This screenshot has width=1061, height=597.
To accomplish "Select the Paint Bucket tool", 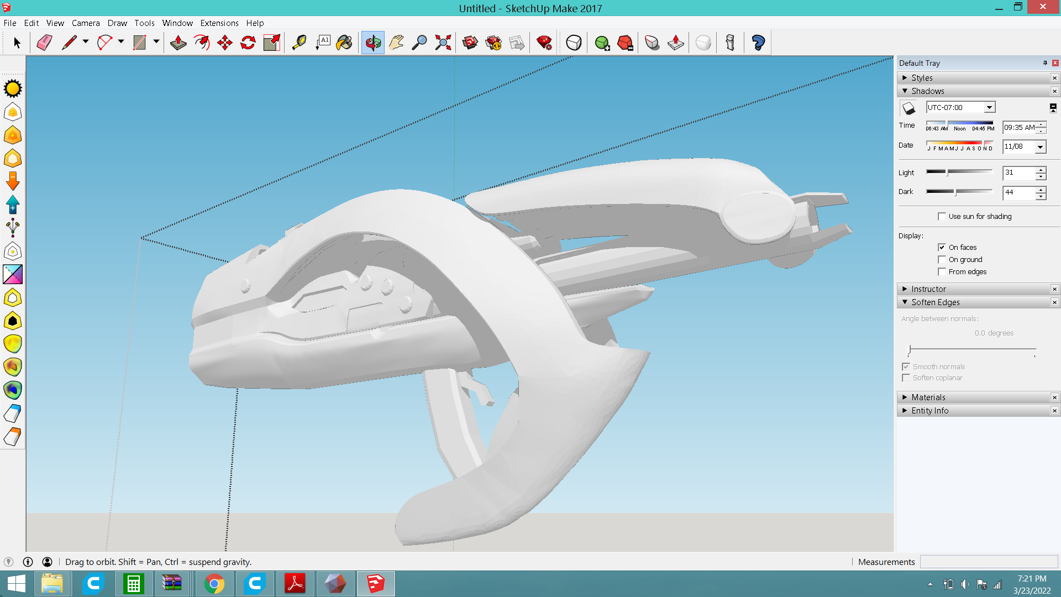I will click(x=344, y=43).
